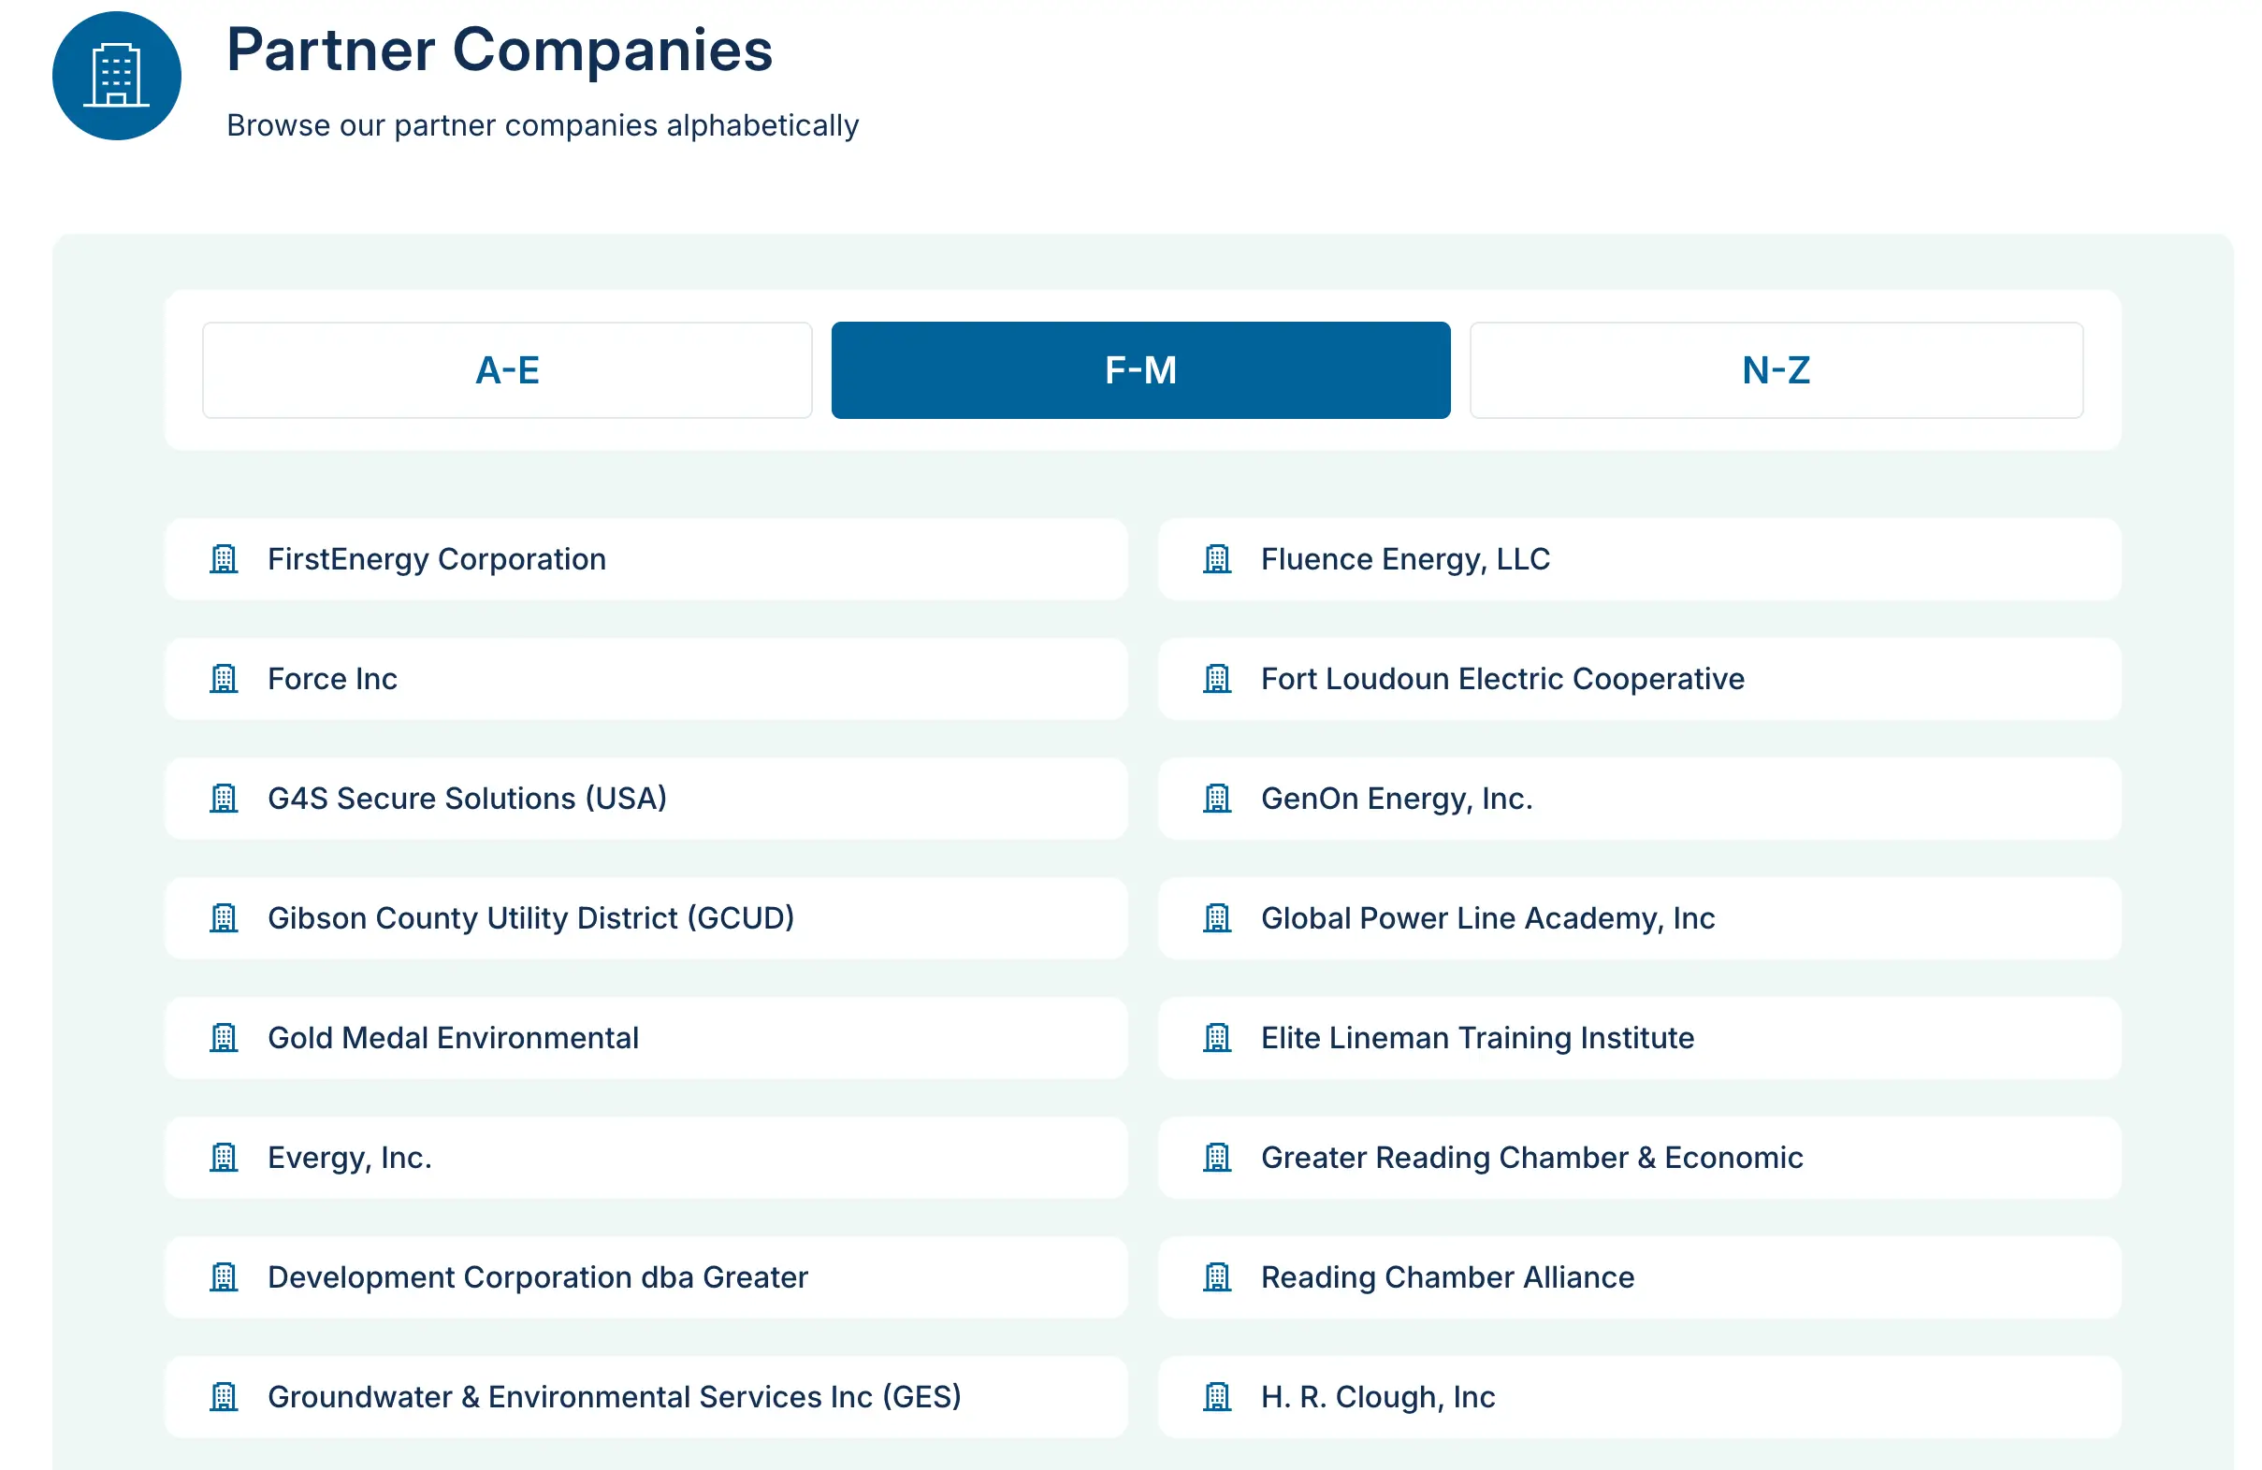Select Development Corporation dba Greater
Viewport: 2262px width, 1470px height.
pyautogui.click(x=537, y=1277)
